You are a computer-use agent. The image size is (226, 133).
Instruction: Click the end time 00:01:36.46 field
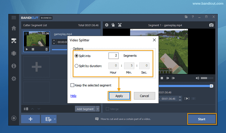168,99
